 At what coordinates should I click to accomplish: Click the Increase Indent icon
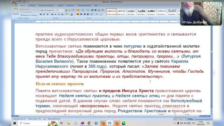click(x=96, y=10)
